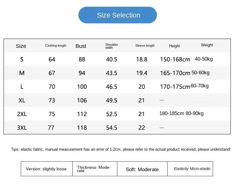Select the M size row label
The height and width of the screenshot is (189, 235).
click(22, 73)
